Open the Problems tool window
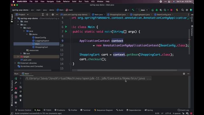The height and width of the screenshot is (115, 204). point(60,110)
